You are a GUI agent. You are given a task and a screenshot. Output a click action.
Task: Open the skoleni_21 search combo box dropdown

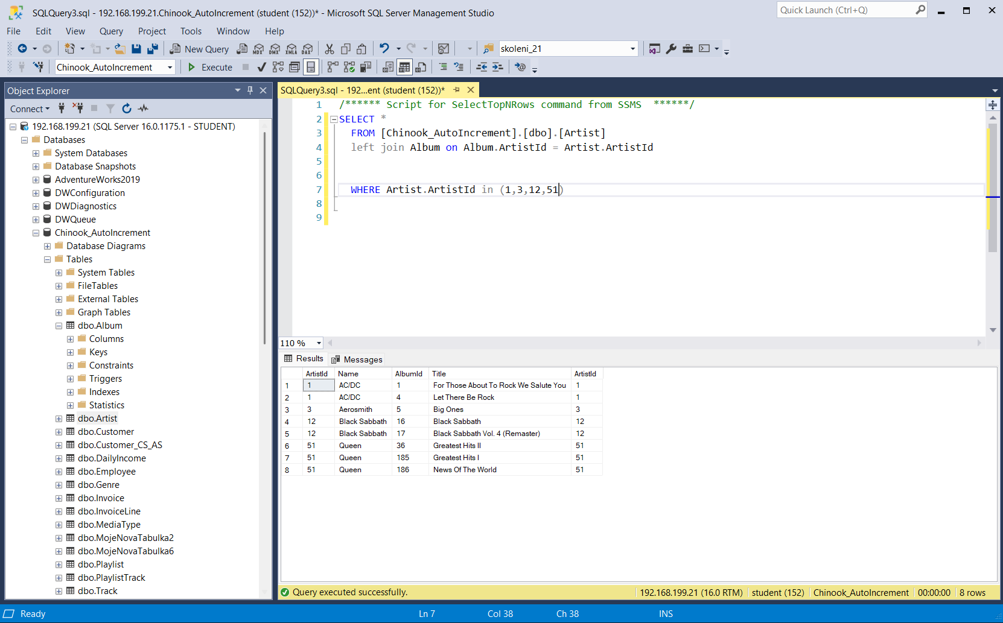632,49
